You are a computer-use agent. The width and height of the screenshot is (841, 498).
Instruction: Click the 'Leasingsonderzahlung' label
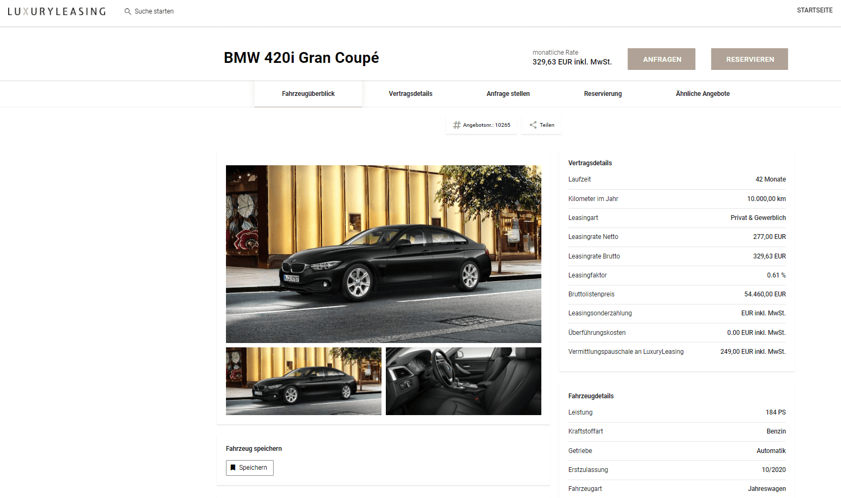[600, 313]
